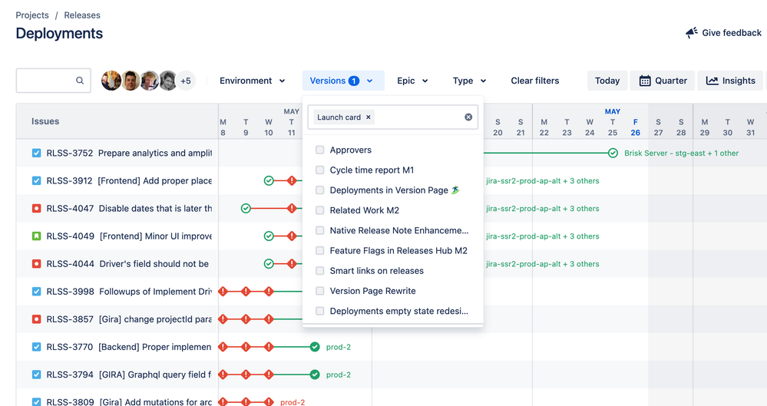Focus the issue search field
Viewport: 767px width, 406px height.
tap(53, 81)
